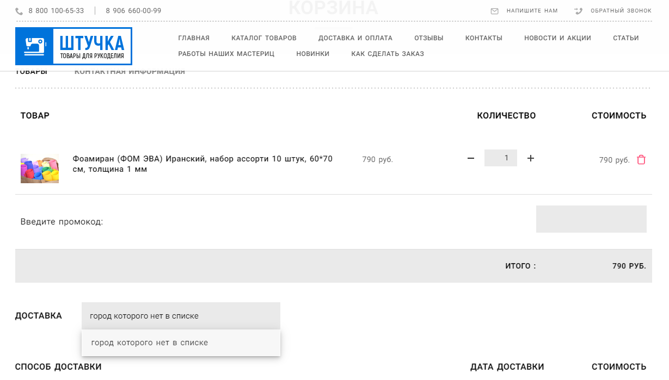This screenshot has width=669, height=380.
Task: Click the Напишите нам link
Action: [532, 11]
